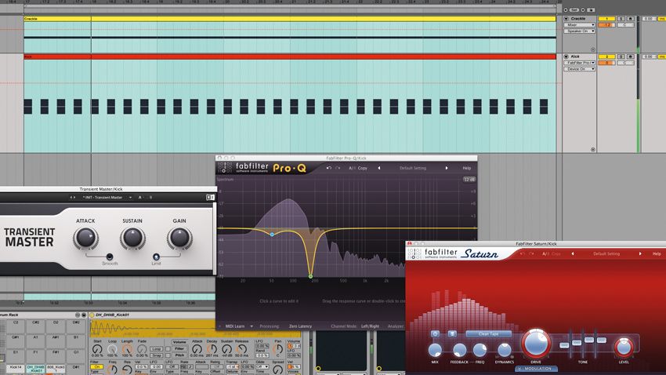Click the Saturn undo icon
Image resolution: width=666 pixels, height=375 pixels.
point(523,253)
